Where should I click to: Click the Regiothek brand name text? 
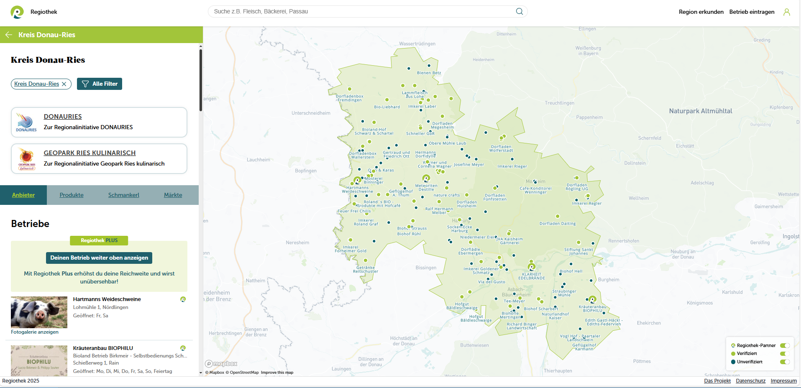point(44,12)
